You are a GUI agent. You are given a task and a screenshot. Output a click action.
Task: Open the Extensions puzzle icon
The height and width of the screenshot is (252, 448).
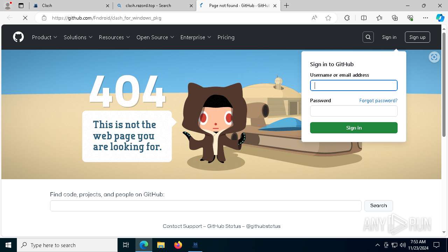point(347,18)
